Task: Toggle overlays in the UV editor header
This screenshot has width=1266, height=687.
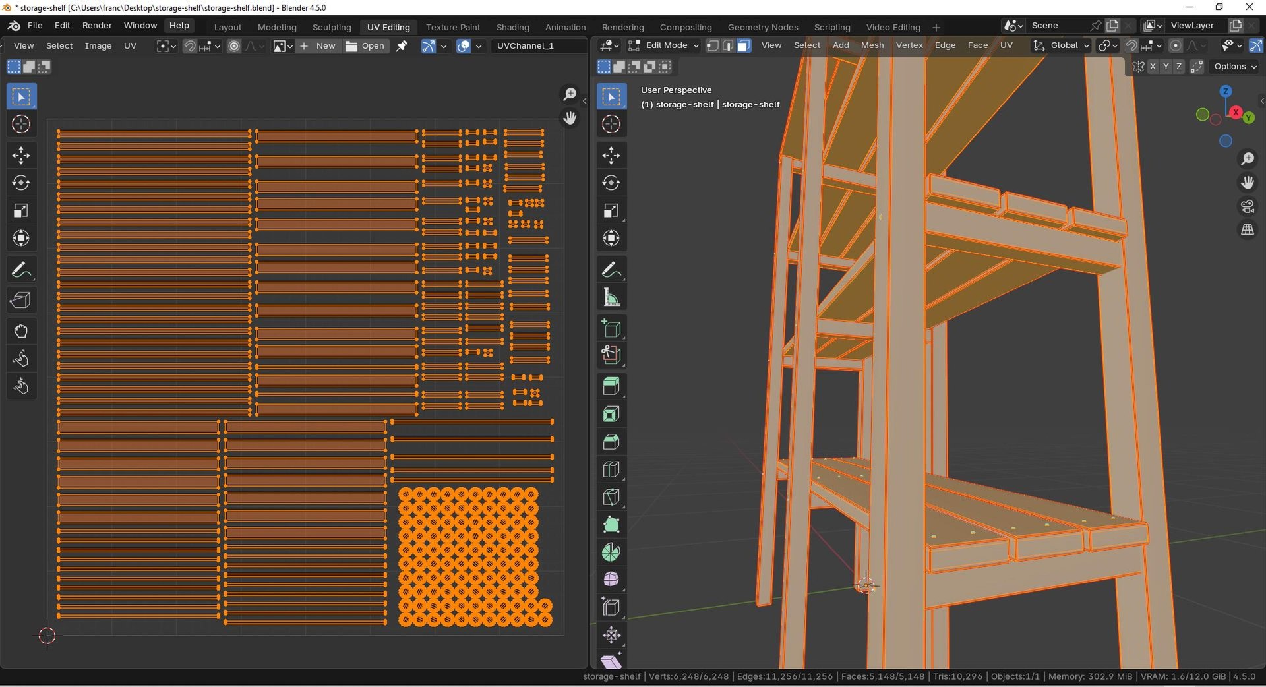Action: (x=464, y=46)
